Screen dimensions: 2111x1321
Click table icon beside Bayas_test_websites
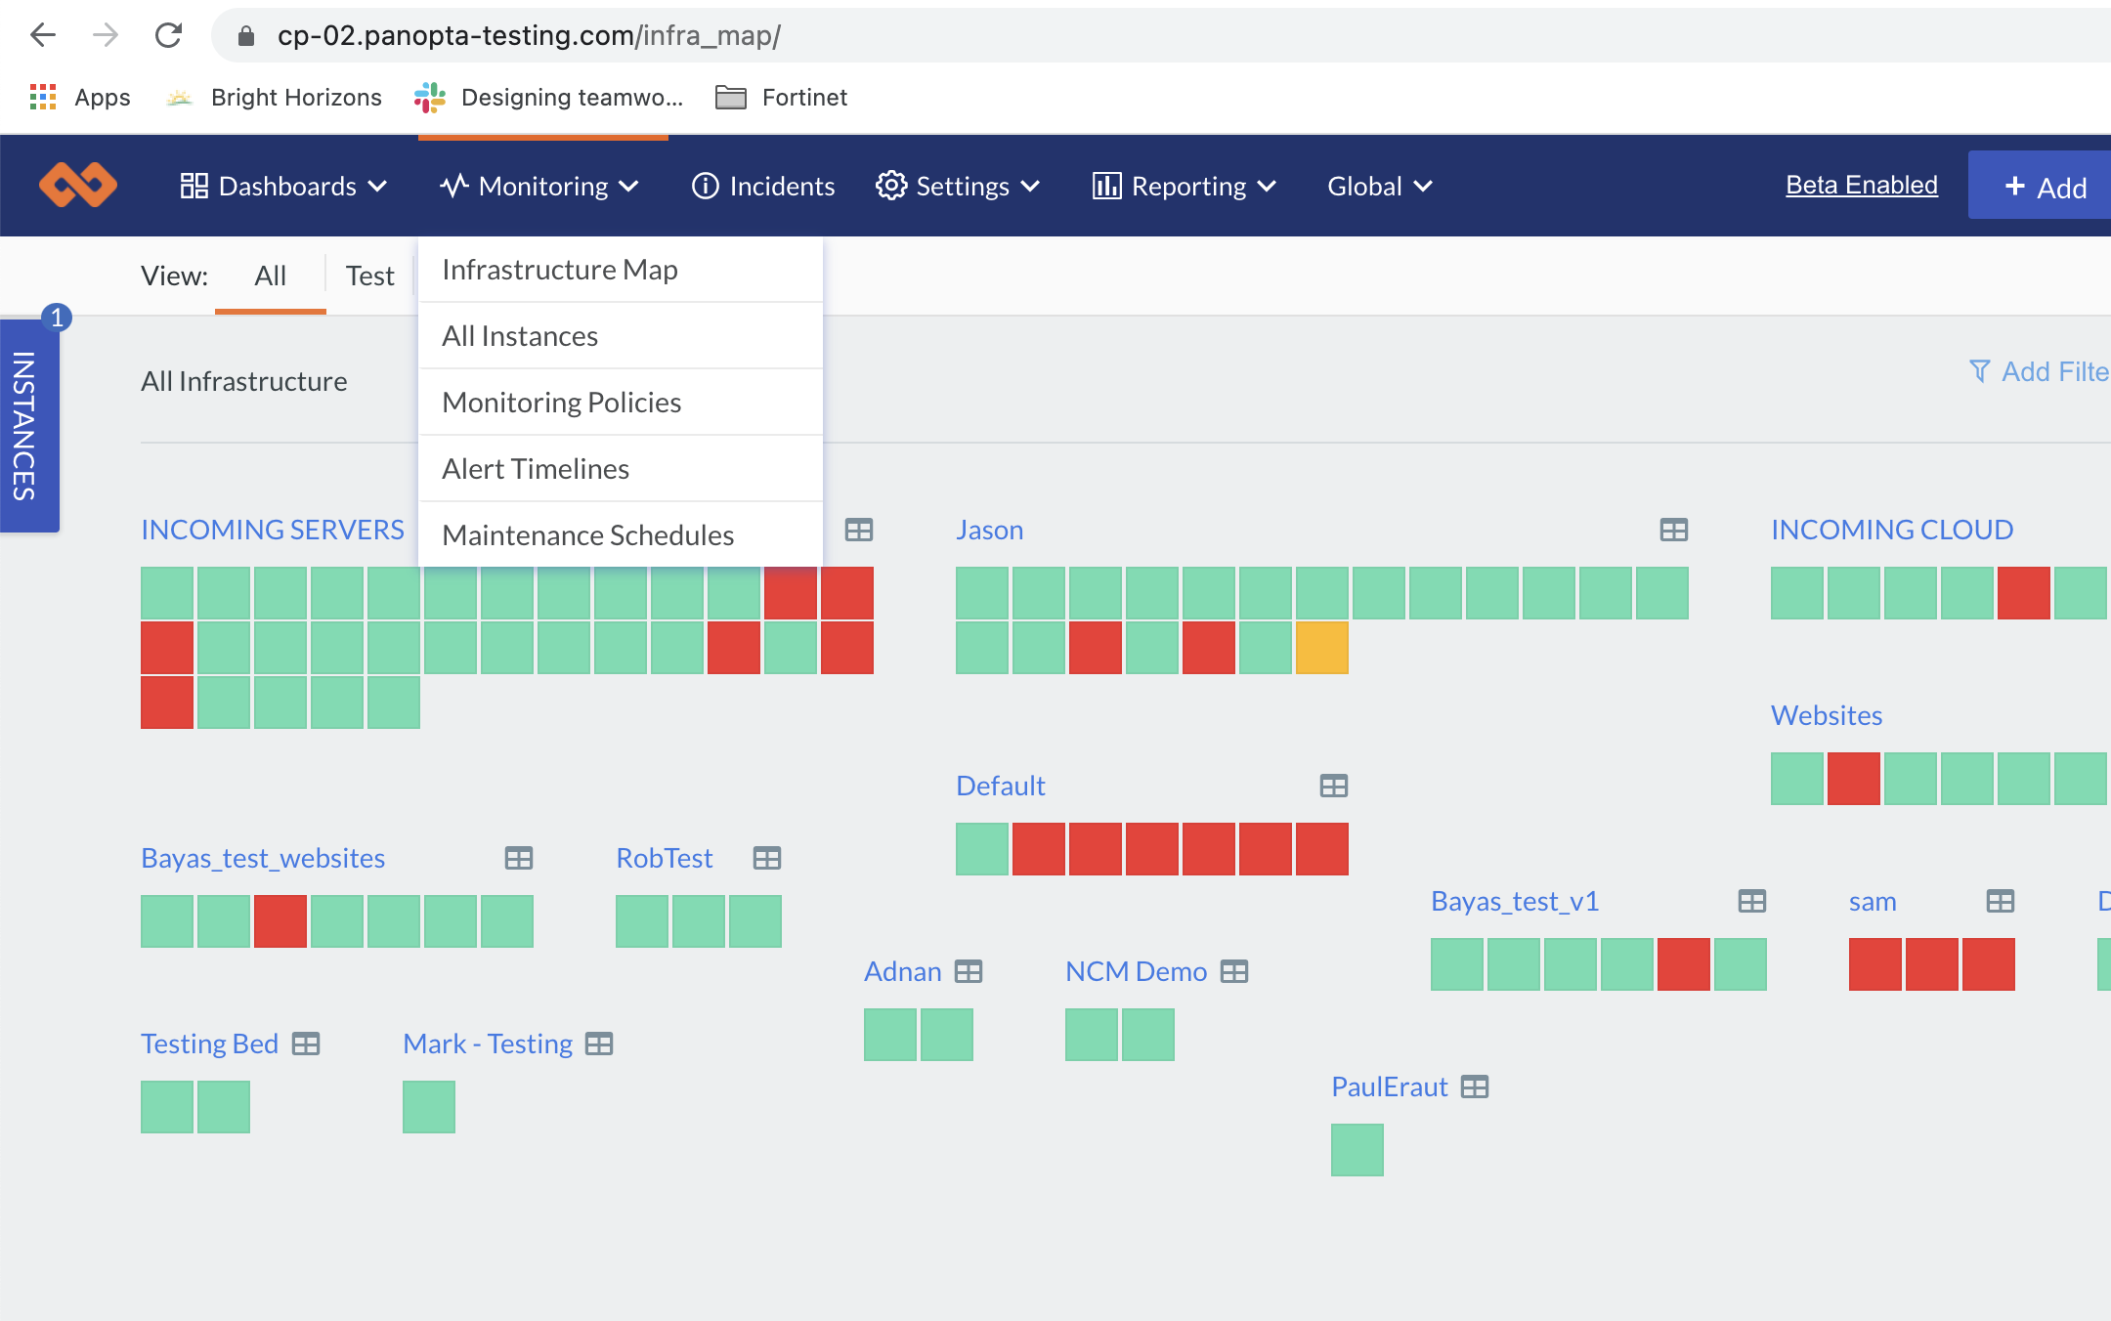518,858
